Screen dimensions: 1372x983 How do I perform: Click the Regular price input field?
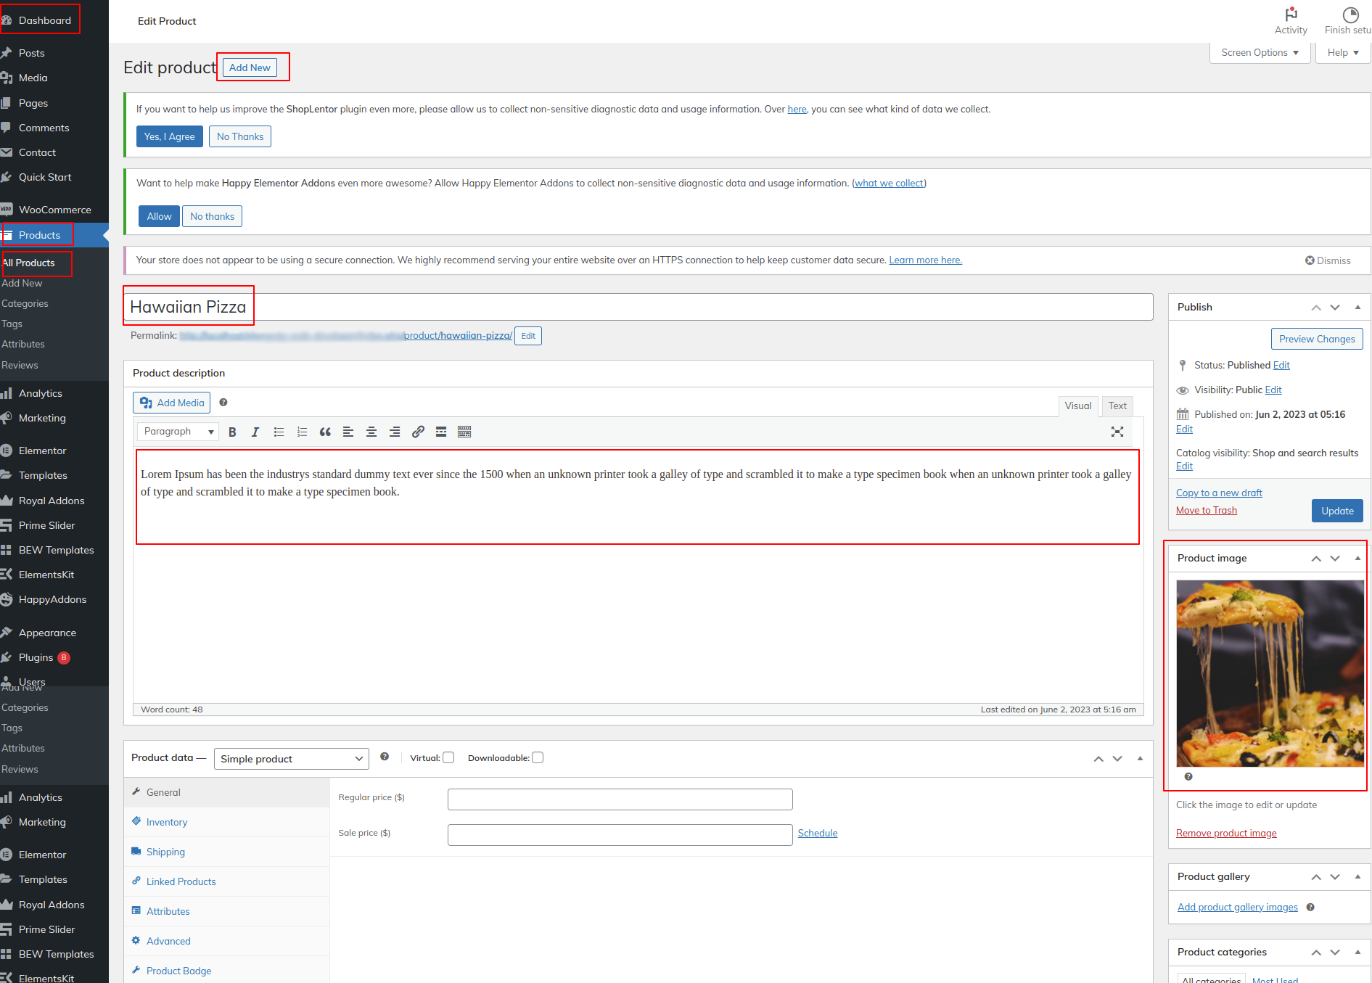[x=620, y=799]
